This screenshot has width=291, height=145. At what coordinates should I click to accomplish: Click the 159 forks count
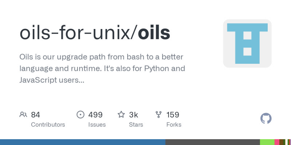(x=173, y=115)
